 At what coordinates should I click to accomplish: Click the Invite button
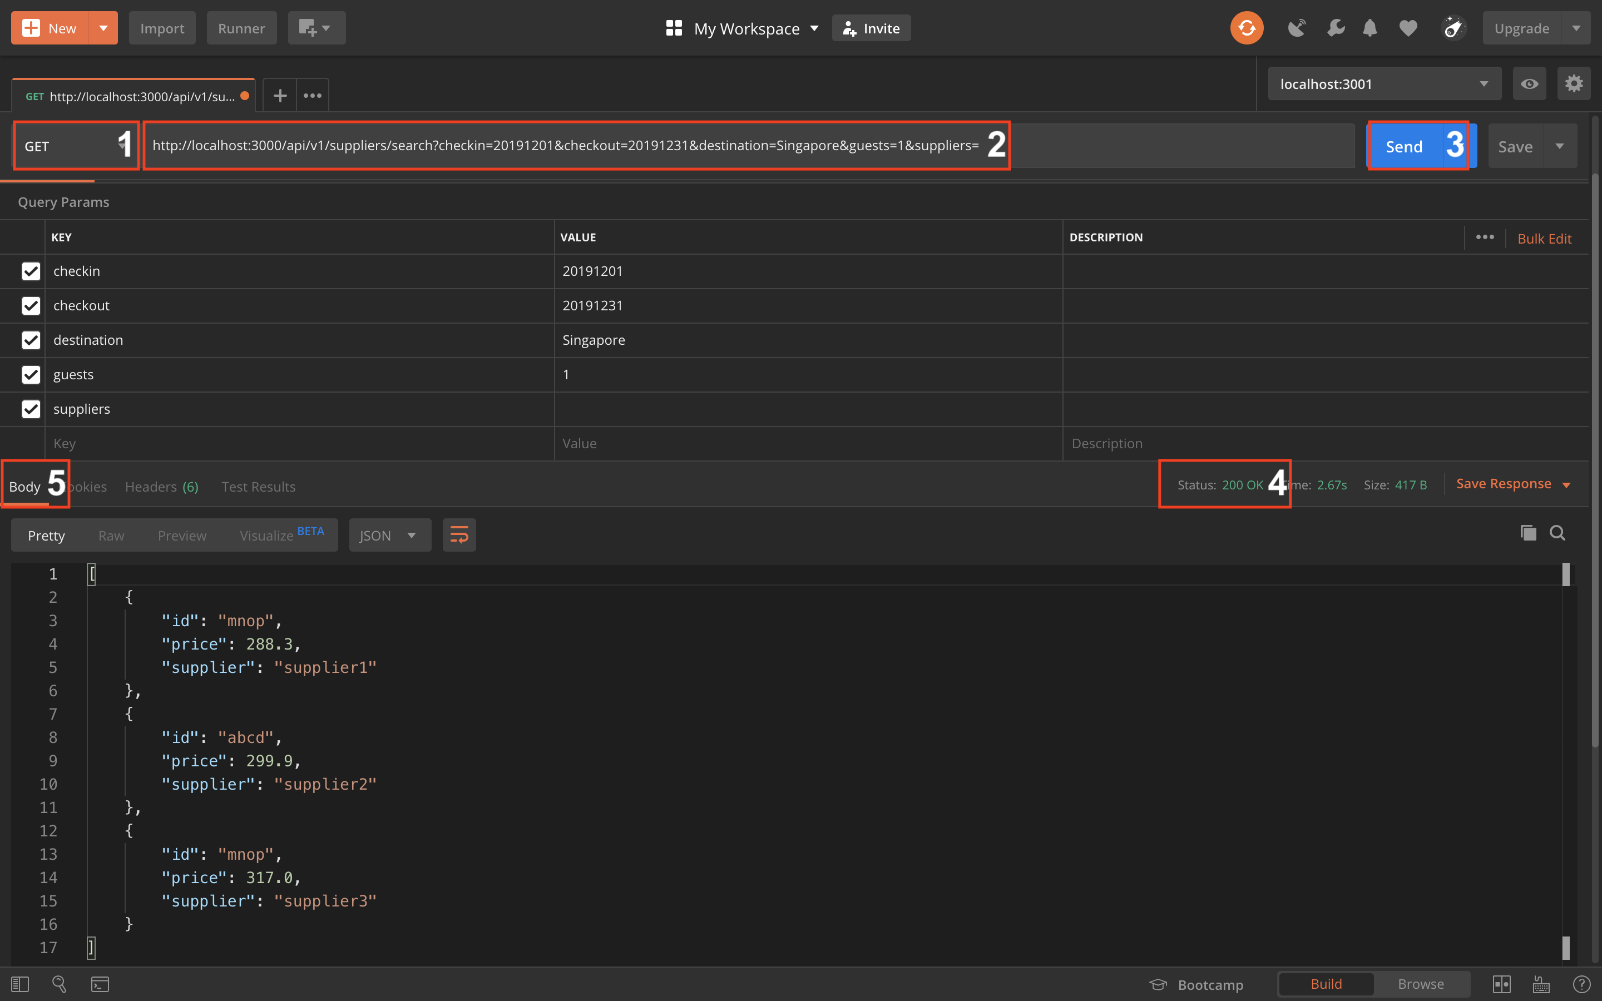[x=871, y=28]
